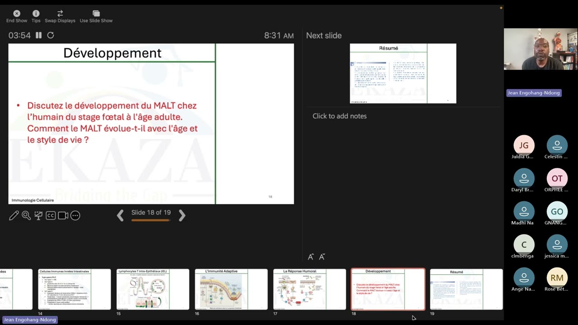Select slide 19 Résumé thumbnail
This screenshot has width=578, height=325.
(x=466, y=289)
